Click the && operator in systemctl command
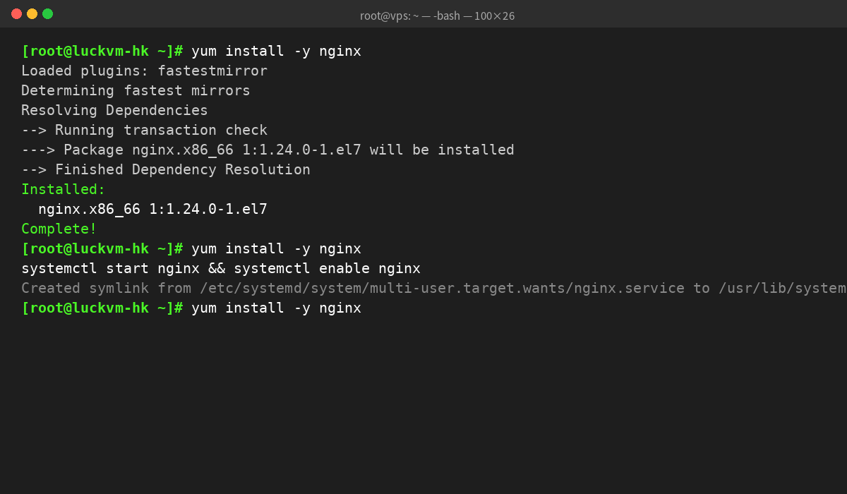This screenshot has height=494, width=847. point(217,269)
